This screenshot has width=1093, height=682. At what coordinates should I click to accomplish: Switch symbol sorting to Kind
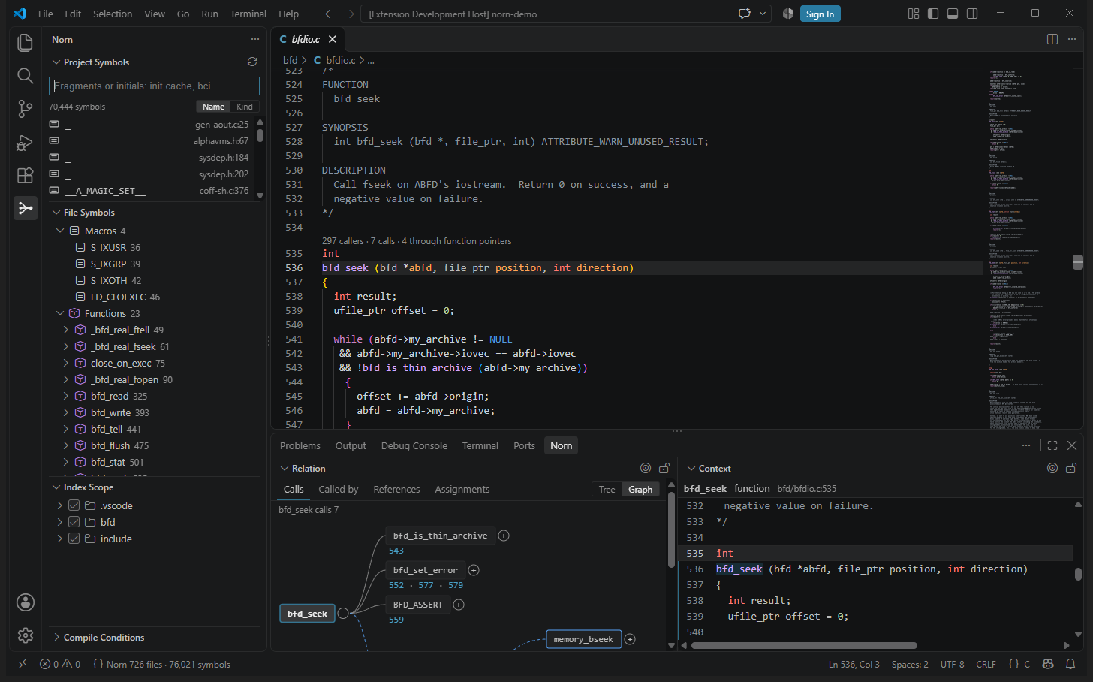point(245,107)
